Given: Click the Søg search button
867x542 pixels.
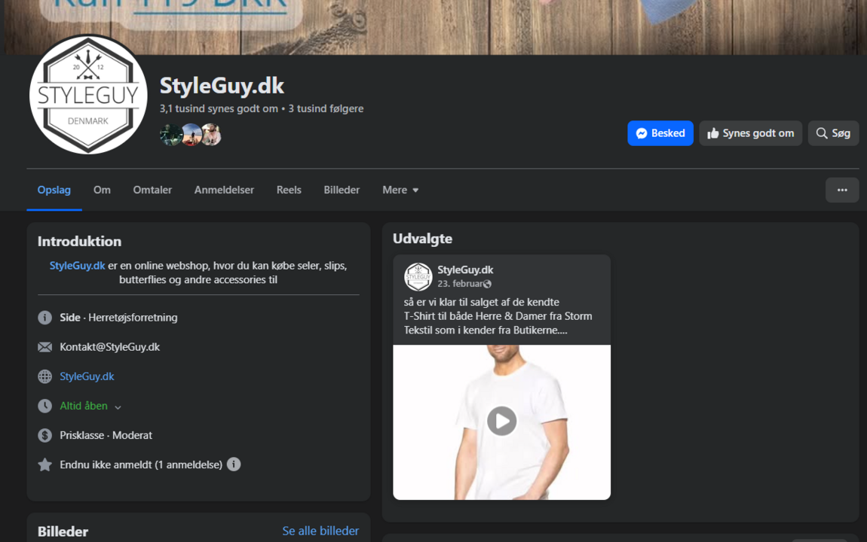Looking at the screenshot, I should click(833, 133).
